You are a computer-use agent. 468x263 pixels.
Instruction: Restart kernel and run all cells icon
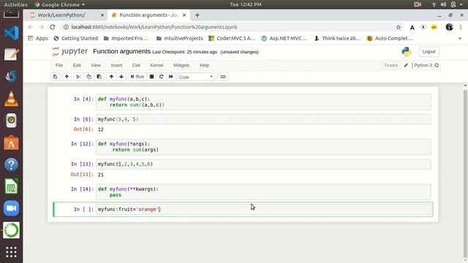pos(170,77)
